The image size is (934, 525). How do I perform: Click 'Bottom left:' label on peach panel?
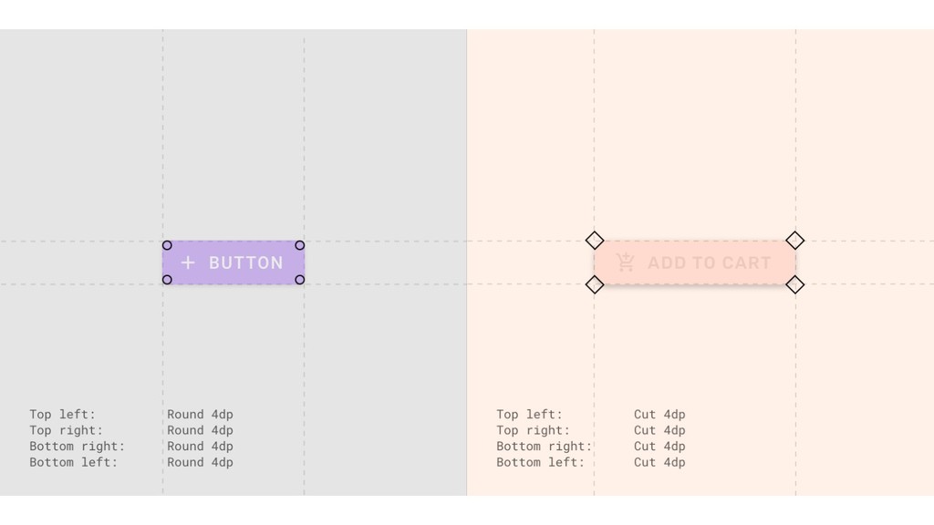point(541,462)
